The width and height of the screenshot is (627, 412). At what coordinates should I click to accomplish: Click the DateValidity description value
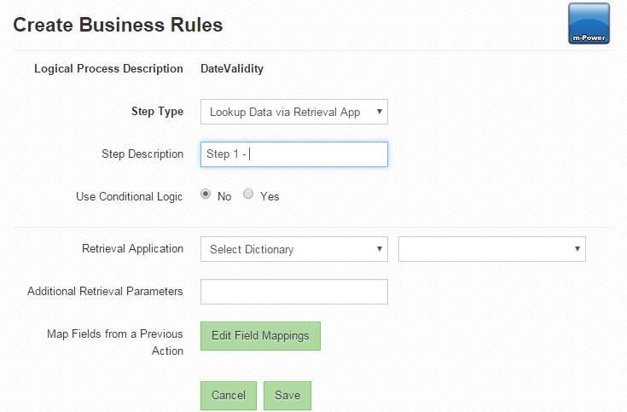(x=232, y=69)
